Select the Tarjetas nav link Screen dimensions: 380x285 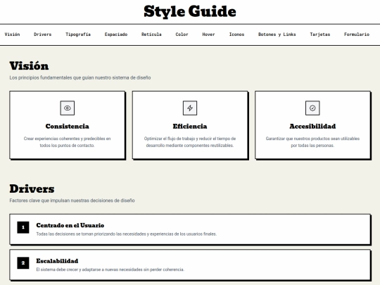320,34
